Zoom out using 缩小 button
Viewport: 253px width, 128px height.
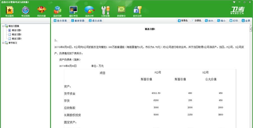222,21
